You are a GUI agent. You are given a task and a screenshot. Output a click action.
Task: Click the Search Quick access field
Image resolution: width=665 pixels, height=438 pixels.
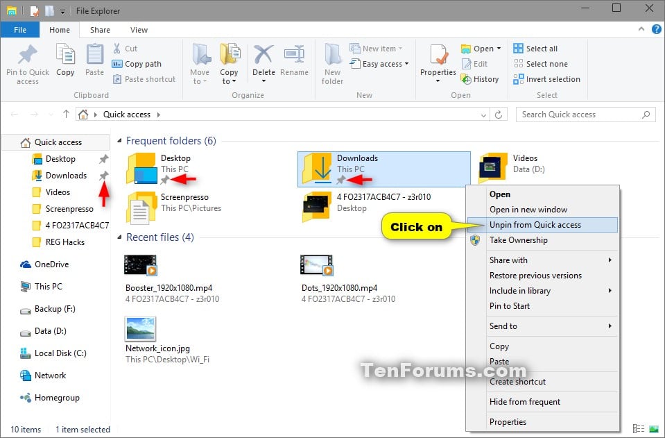pos(585,115)
